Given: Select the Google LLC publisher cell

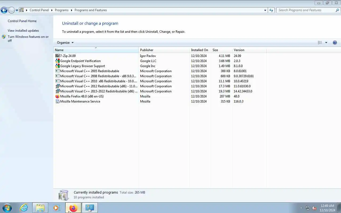Looking at the screenshot, I should click(148, 61).
